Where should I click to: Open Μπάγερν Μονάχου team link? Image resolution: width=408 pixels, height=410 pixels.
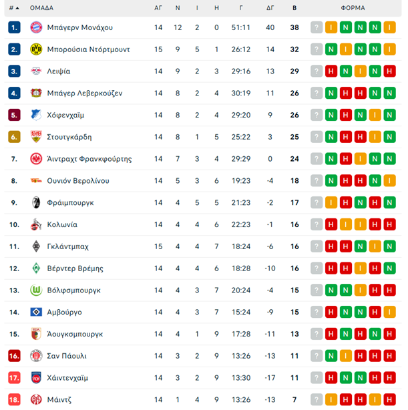tap(80, 27)
